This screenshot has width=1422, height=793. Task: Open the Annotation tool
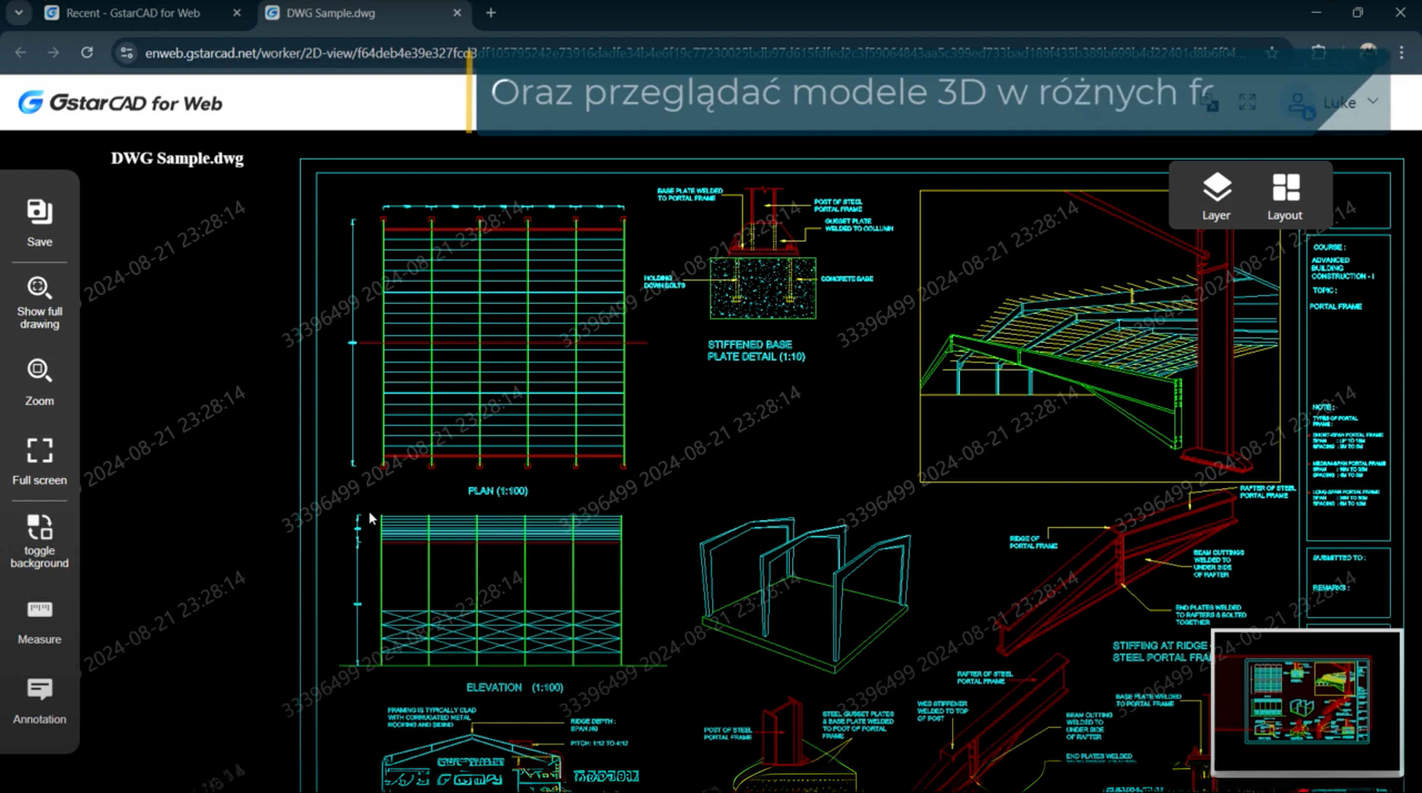(x=39, y=689)
